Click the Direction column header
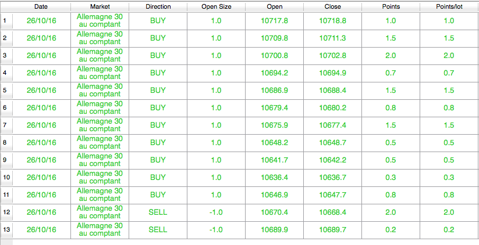Image resolution: width=479 pixels, height=245 pixels. [x=158, y=7]
